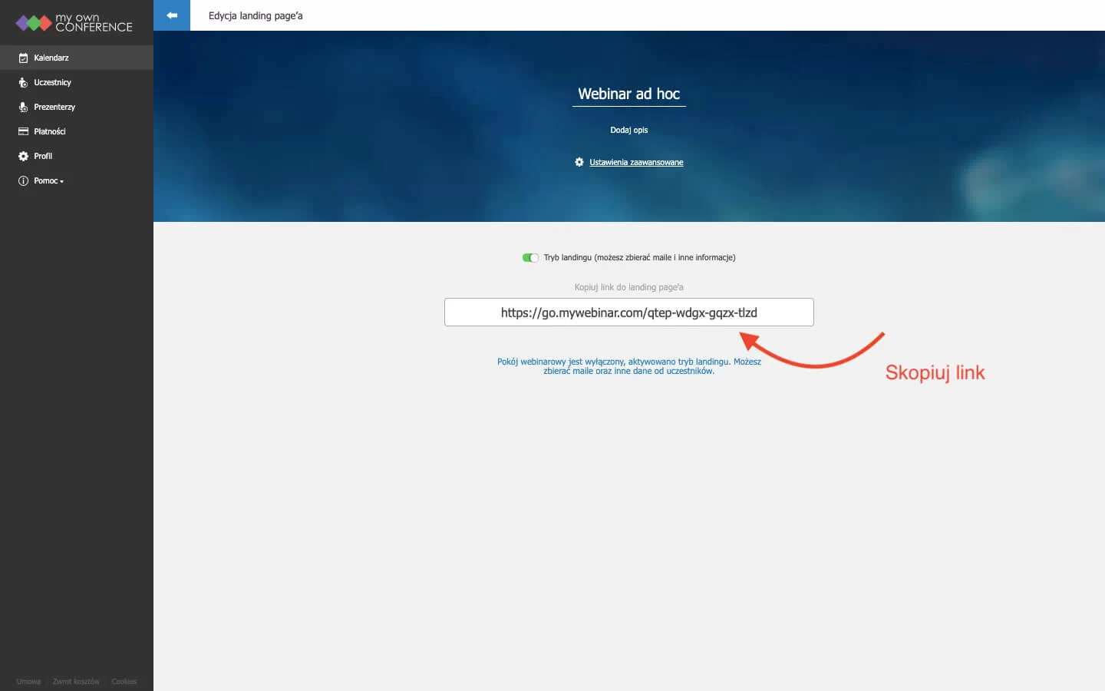Screen dimensions: 1105x691
Task: Edit the Webinar ad hoc title
Action: (x=629, y=94)
